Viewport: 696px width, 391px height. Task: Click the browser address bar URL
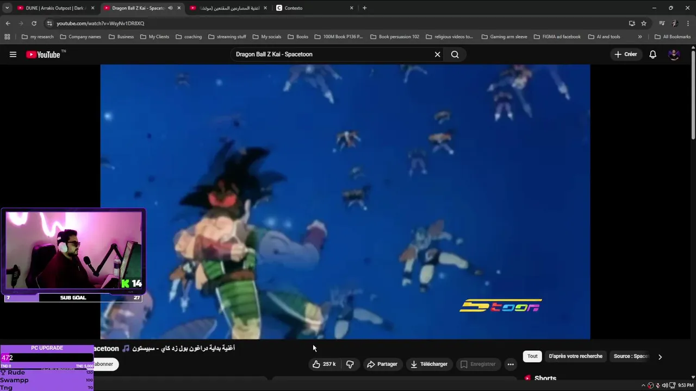tap(100, 23)
